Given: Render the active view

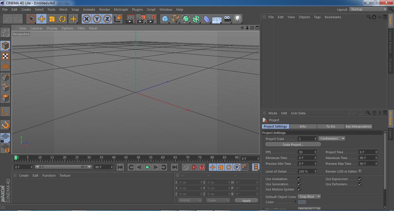Looking at the screenshot, I should [x=131, y=19].
